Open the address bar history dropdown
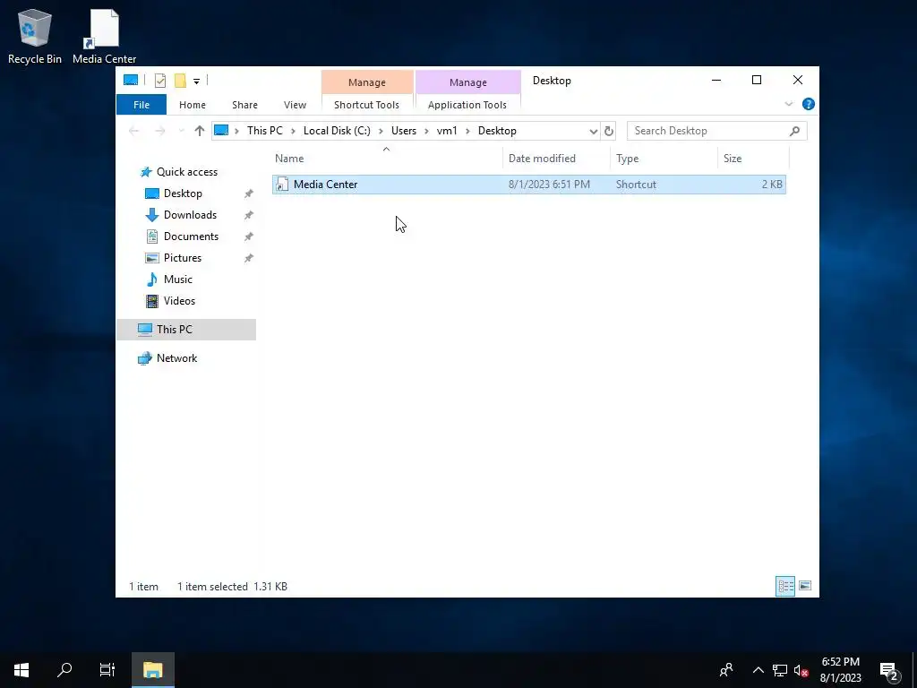 (593, 131)
